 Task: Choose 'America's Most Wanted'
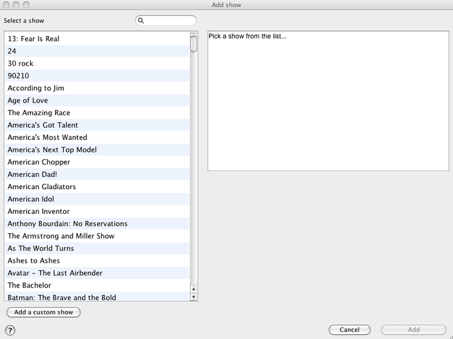pos(97,137)
